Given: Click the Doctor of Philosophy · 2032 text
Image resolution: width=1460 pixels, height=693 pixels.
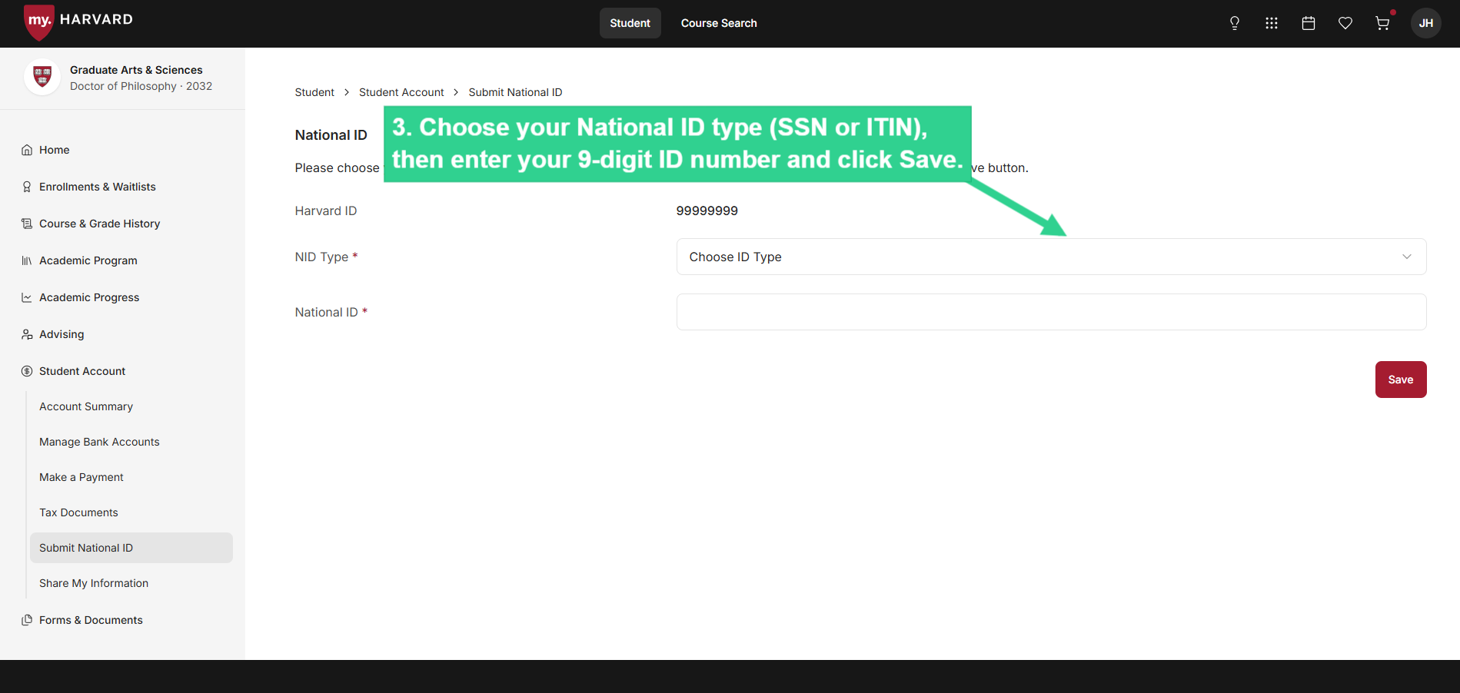Looking at the screenshot, I should tap(141, 86).
